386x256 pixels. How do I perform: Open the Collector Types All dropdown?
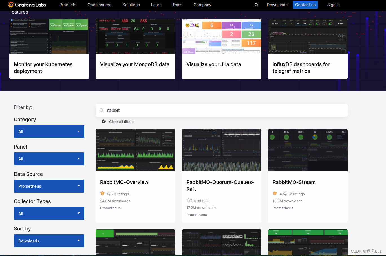click(x=49, y=214)
